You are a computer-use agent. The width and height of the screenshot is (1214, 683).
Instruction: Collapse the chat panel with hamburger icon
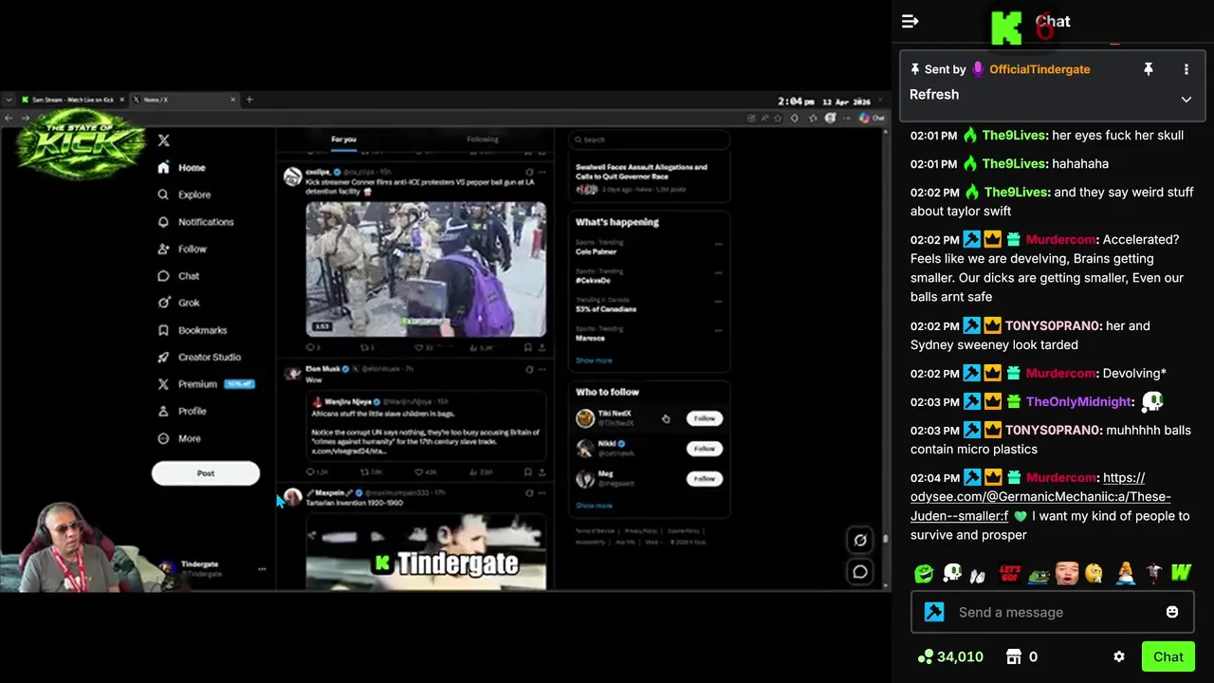[910, 21]
